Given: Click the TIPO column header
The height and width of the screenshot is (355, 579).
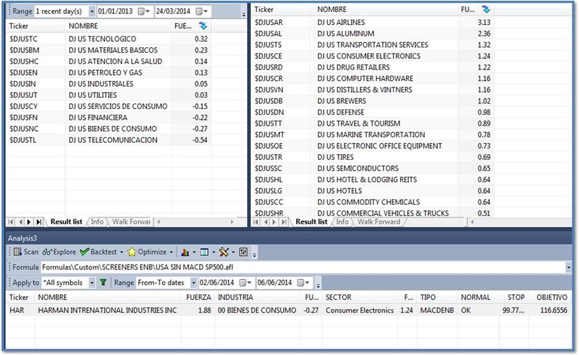Looking at the screenshot, I should tap(437, 298).
